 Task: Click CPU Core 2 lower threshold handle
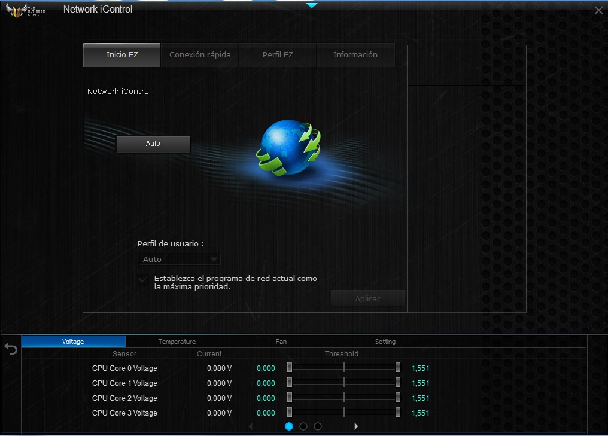[x=290, y=398]
